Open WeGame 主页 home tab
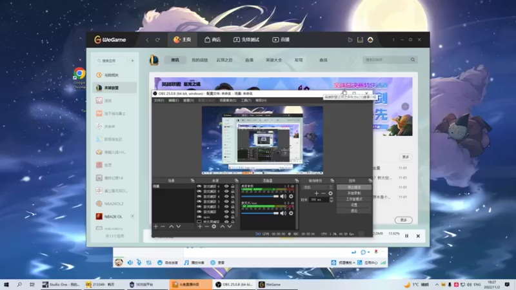516x290 pixels. [x=183, y=40]
